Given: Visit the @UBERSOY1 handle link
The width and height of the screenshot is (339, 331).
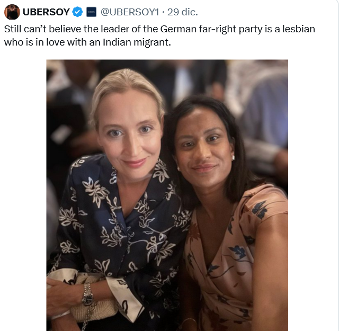Looking at the screenshot, I should tap(130, 12).
